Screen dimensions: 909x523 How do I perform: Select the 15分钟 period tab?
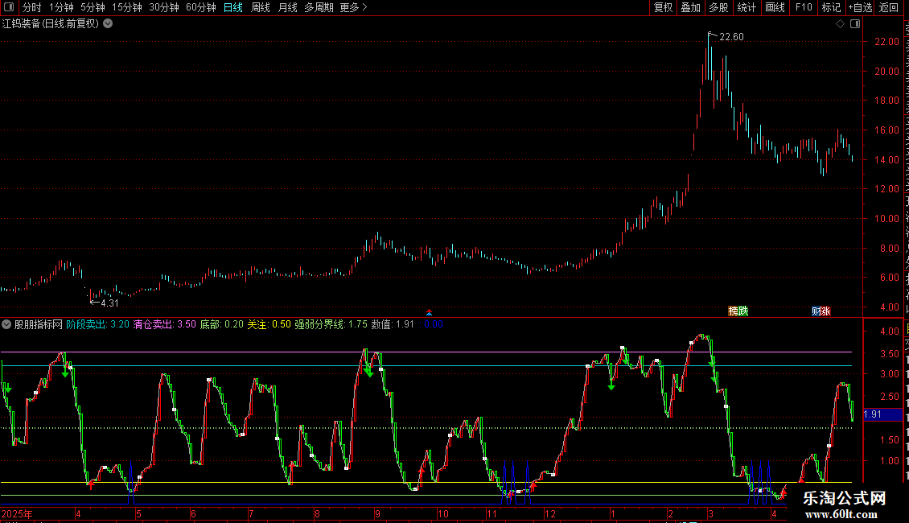pos(127,7)
